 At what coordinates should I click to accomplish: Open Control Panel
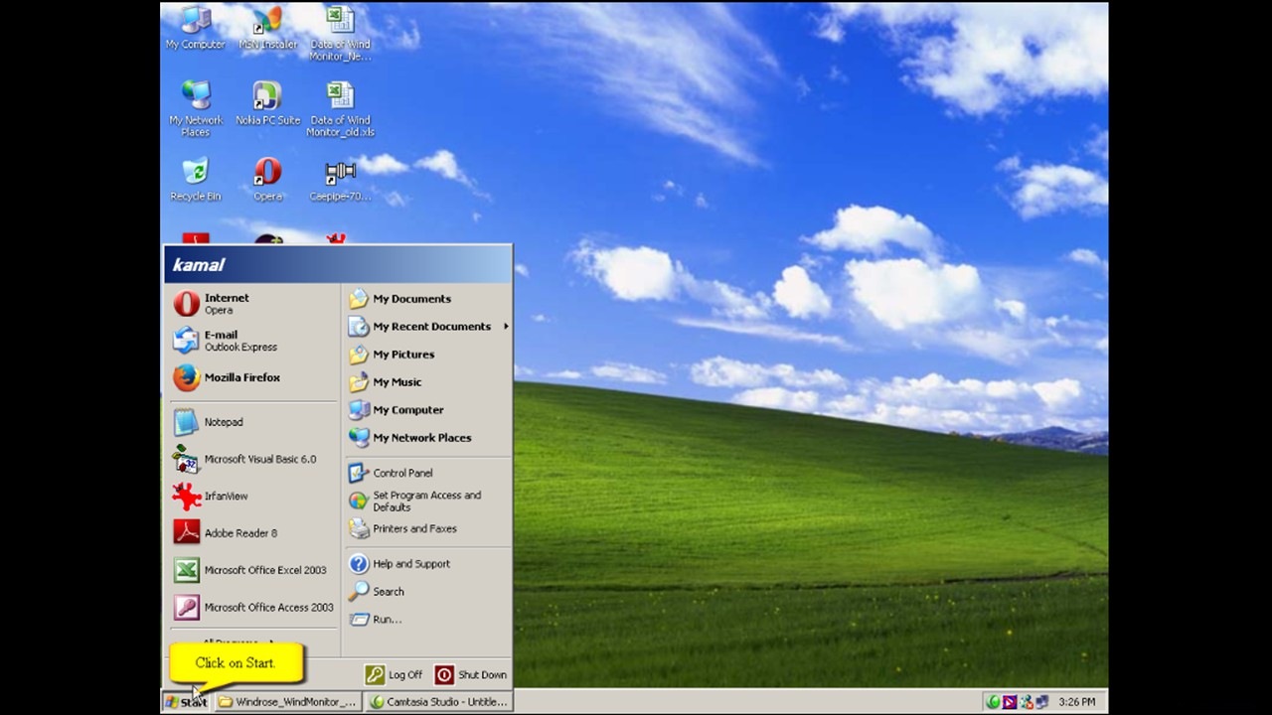point(427,473)
